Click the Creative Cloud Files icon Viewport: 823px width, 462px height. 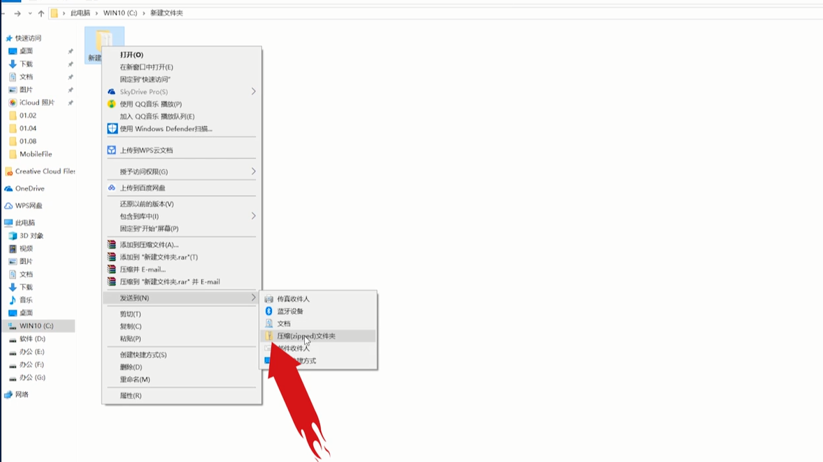(8, 171)
